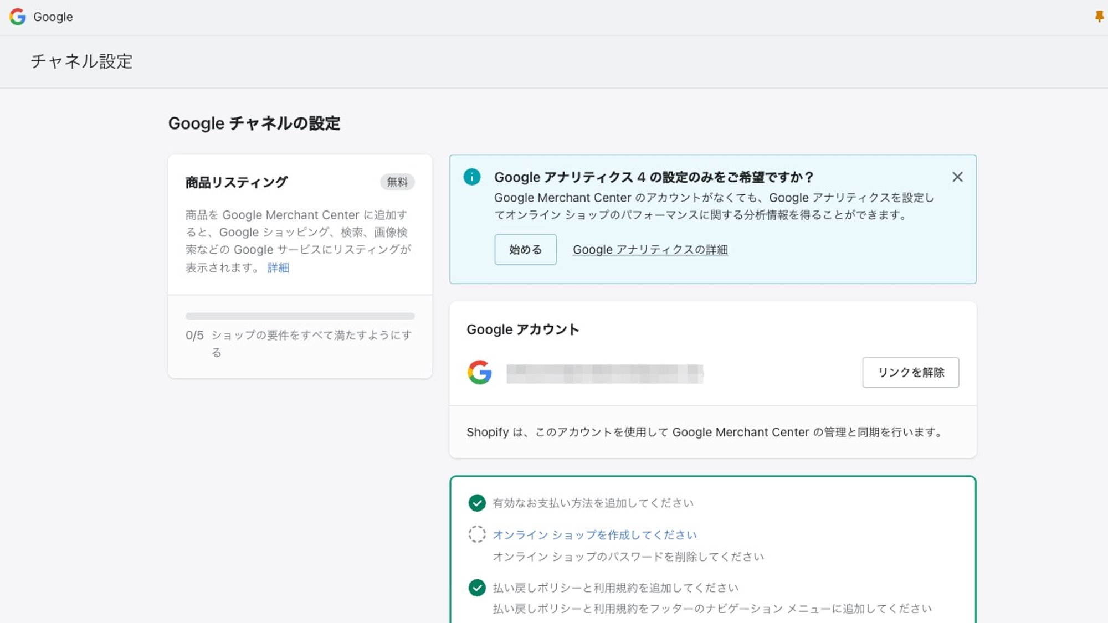
Task: Click the 0/5 requirements counter
Action: click(x=194, y=336)
